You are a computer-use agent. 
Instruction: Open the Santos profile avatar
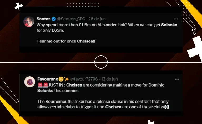coord(29,22)
